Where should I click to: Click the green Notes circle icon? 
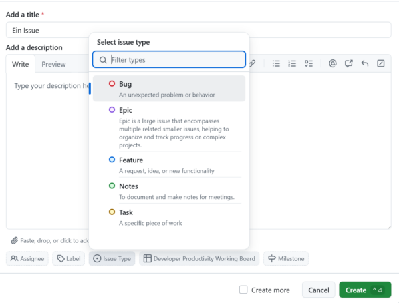[112, 186]
